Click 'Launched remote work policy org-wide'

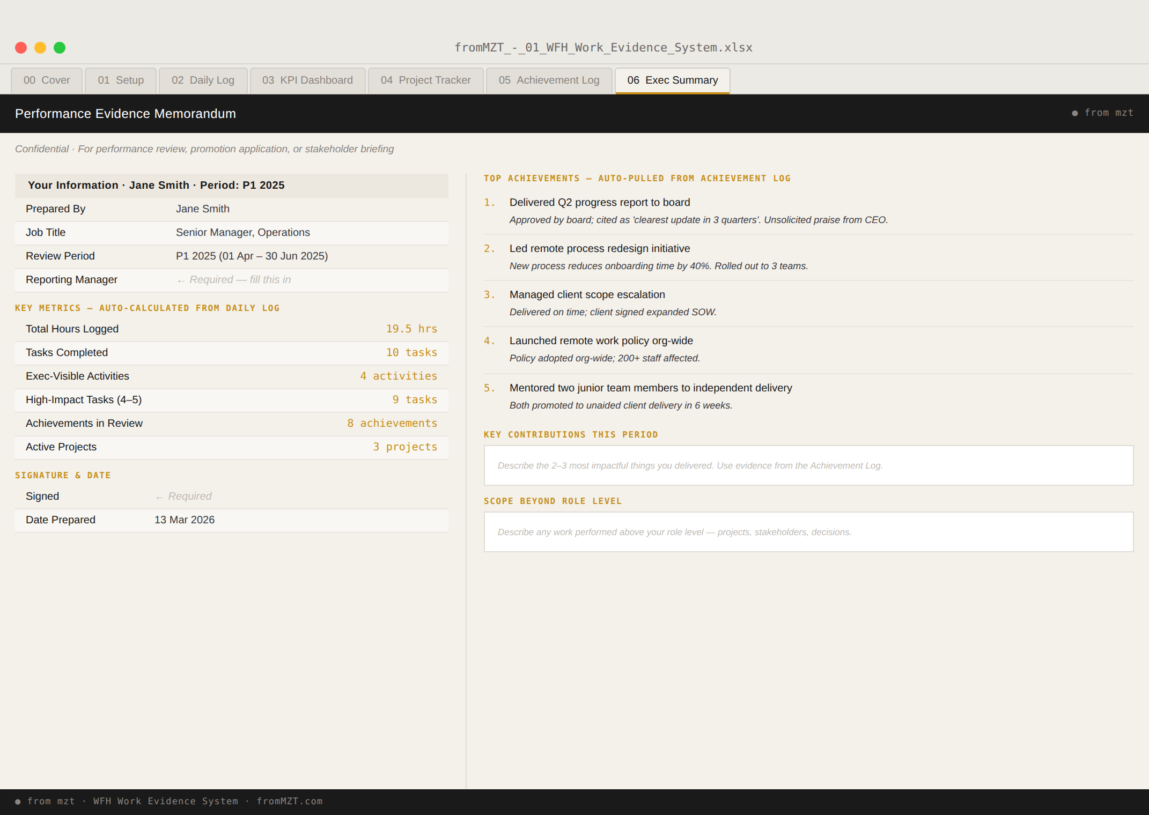pos(601,341)
